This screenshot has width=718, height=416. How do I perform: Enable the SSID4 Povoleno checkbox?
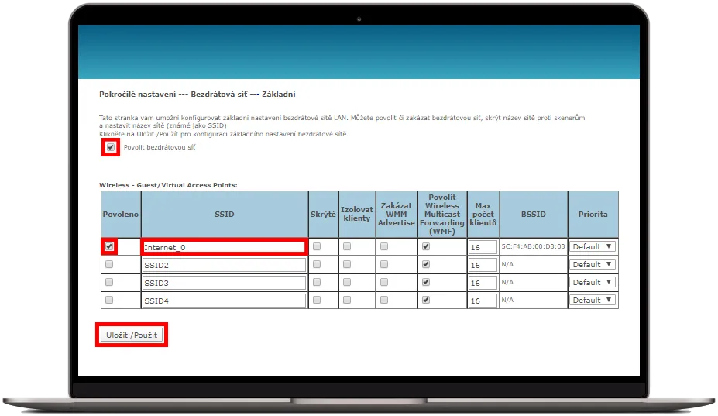click(109, 300)
